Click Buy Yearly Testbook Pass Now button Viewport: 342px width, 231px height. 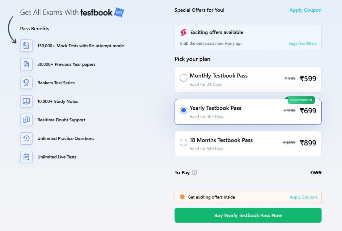click(x=248, y=215)
